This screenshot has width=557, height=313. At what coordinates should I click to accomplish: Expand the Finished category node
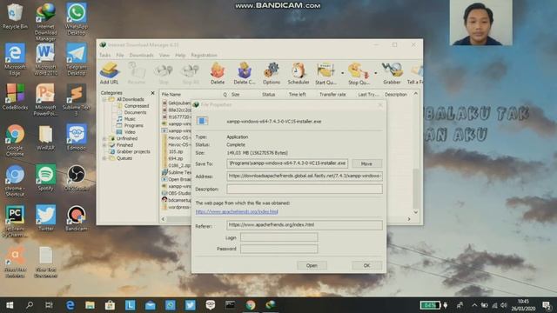click(104, 145)
